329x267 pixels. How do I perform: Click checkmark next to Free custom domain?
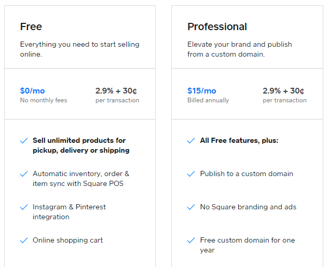[x=191, y=241]
